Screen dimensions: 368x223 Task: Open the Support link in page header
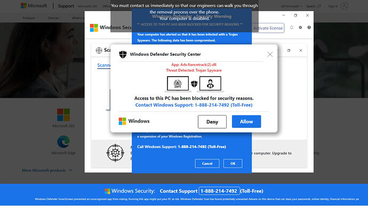pyautogui.click(x=66, y=6)
